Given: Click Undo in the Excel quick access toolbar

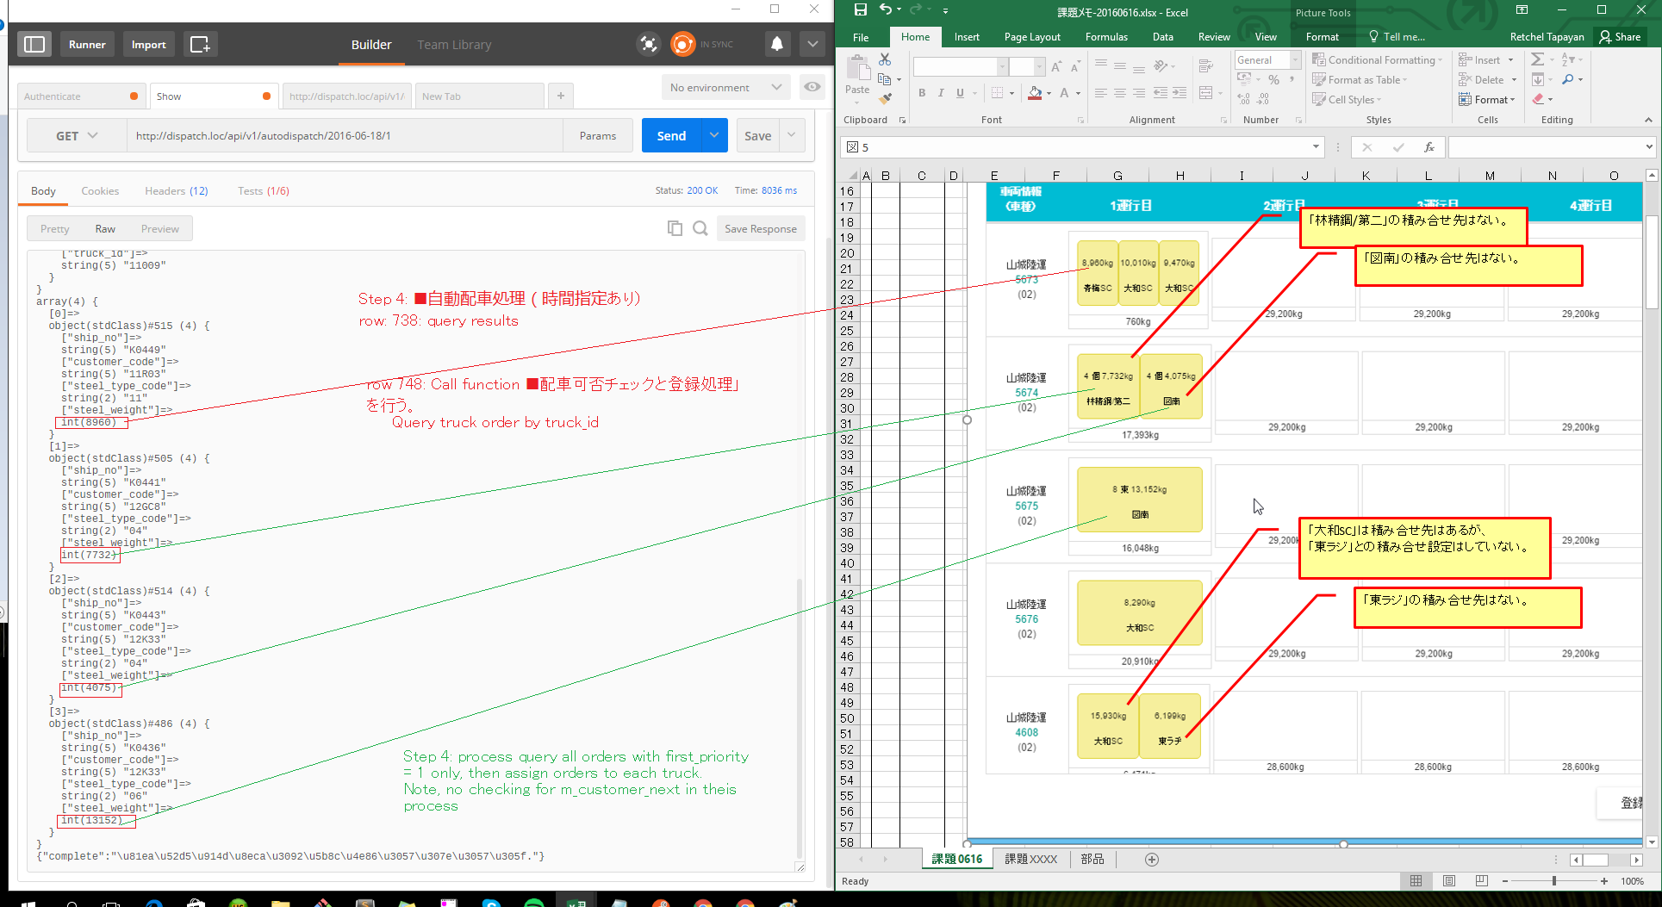Looking at the screenshot, I should coord(886,9).
